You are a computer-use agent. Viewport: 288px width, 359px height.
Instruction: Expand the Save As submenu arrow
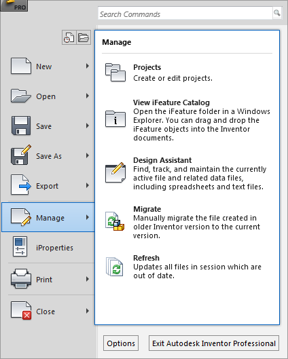(88, 155)
